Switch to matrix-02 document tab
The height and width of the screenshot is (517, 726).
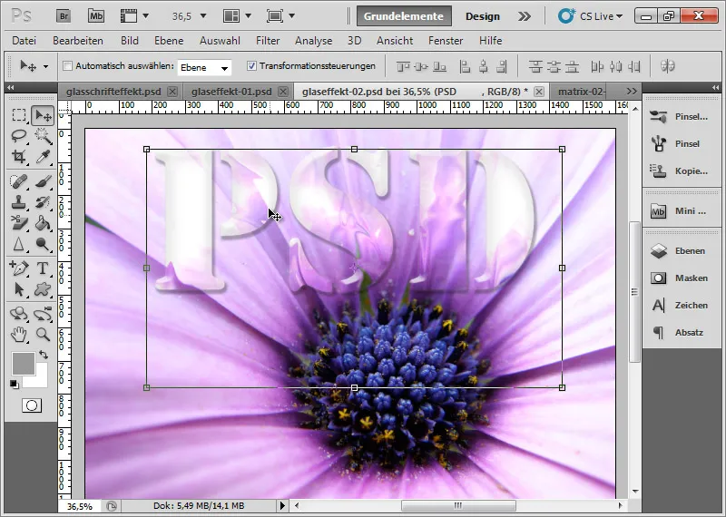click(582, 92)
